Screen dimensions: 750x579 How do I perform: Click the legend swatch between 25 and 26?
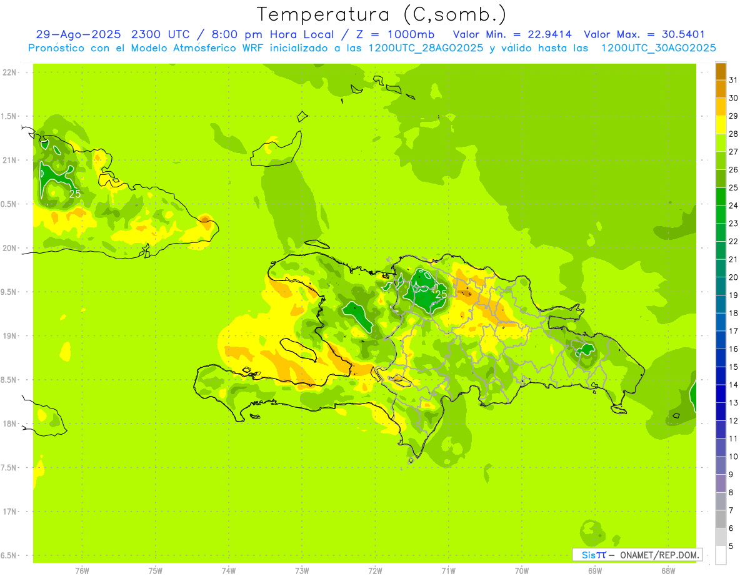pos(721,179)
